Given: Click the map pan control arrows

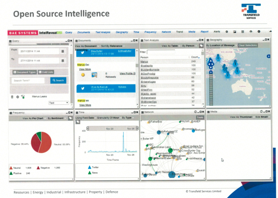Looking at the screenshot, I should click(210, 64).
